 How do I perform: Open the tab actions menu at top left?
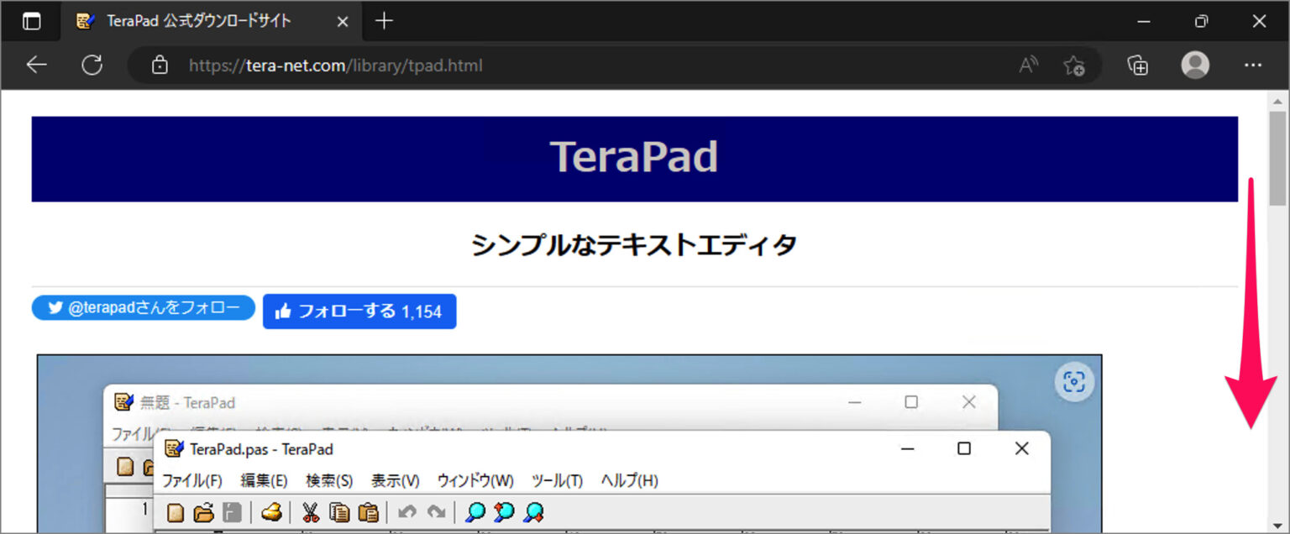click(31, 21)
